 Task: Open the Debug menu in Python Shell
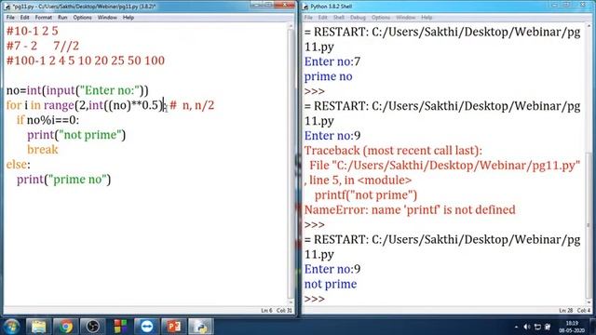click(x=358, y=18)
